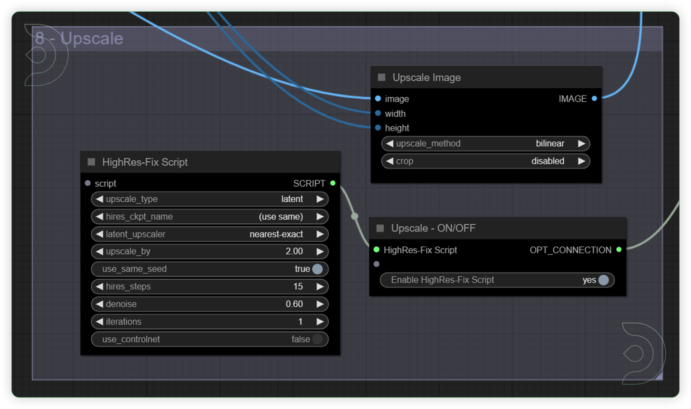This screenshot has height=409, width=691.
Task: Select the Upscale Image node title bar
Action: (486, 77)
